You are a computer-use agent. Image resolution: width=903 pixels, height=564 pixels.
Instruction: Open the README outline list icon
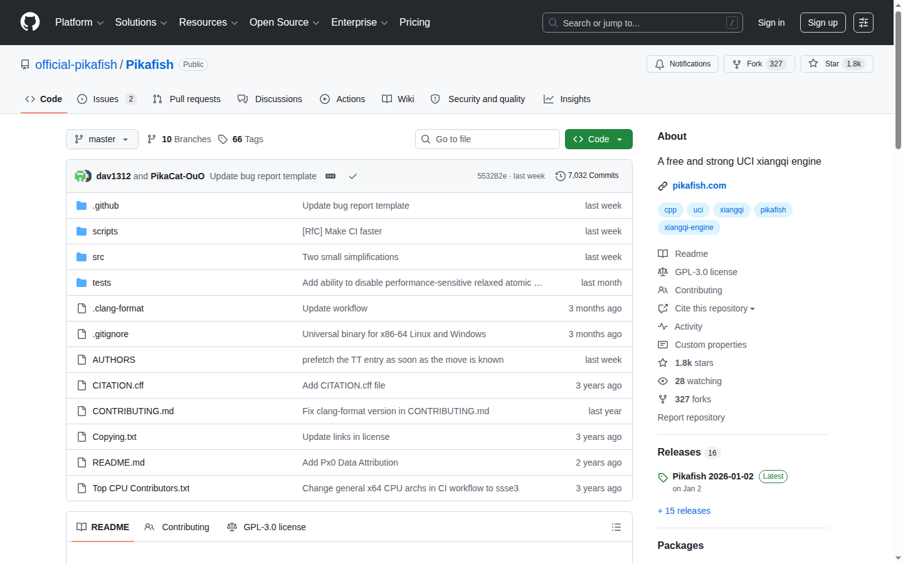(616, 527)
